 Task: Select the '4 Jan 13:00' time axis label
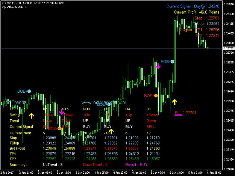click(x=120, y=173)
